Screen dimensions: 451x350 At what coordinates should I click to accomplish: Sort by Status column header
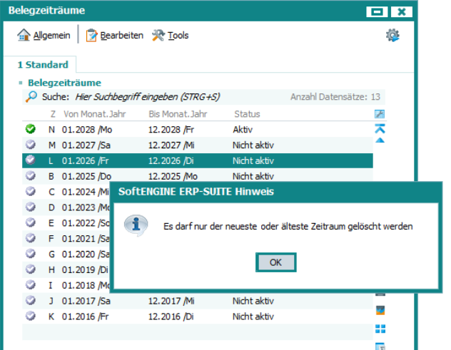point(247,114)
